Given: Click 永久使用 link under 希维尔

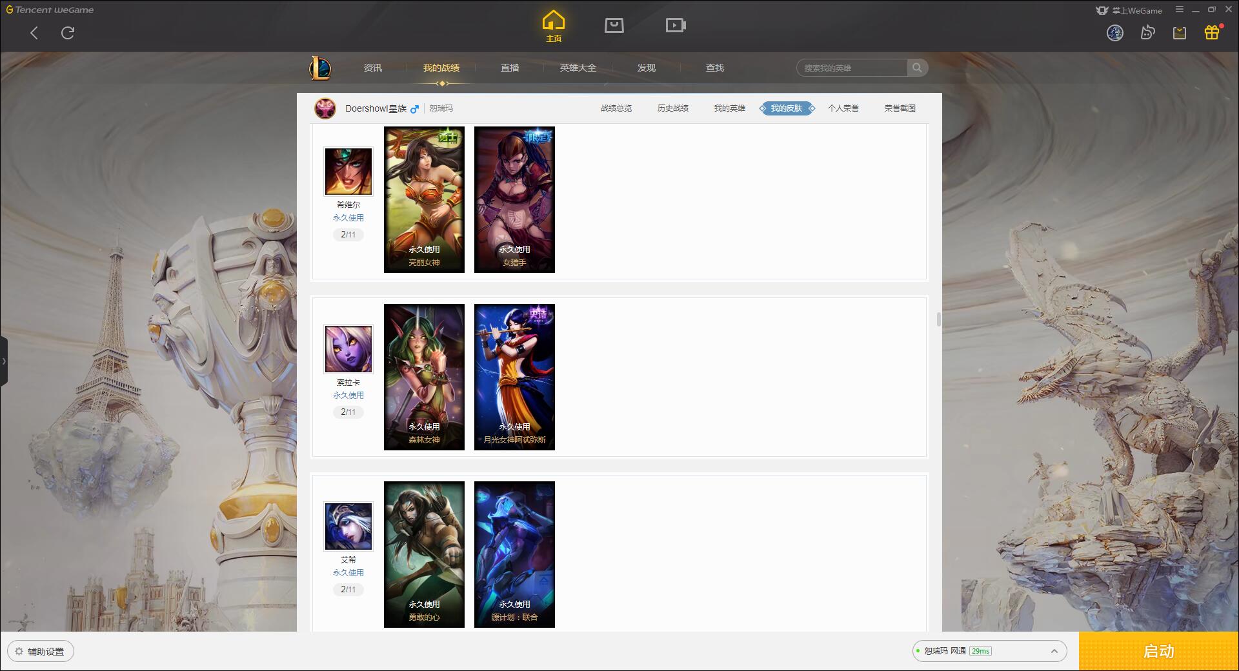Looking at the screenshot, I should point(348,218).
